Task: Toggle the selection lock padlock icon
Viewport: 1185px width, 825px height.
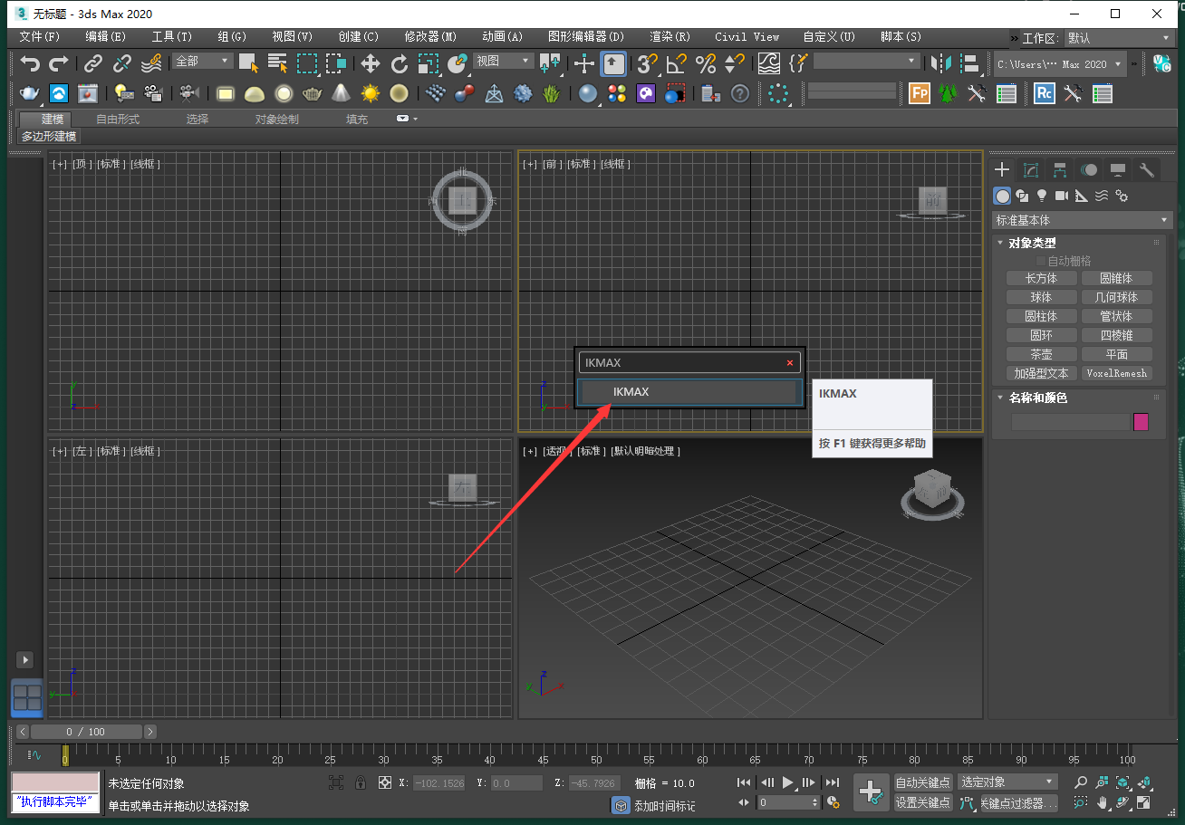Action: pos(361,783)
